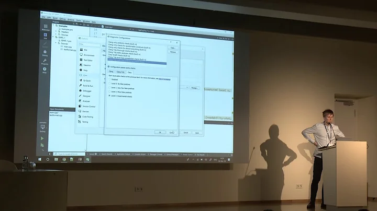Select Debugger category in Options
The width and height of the screenshot is (377, 211).
pyautogui.click(x=85, y=91)
